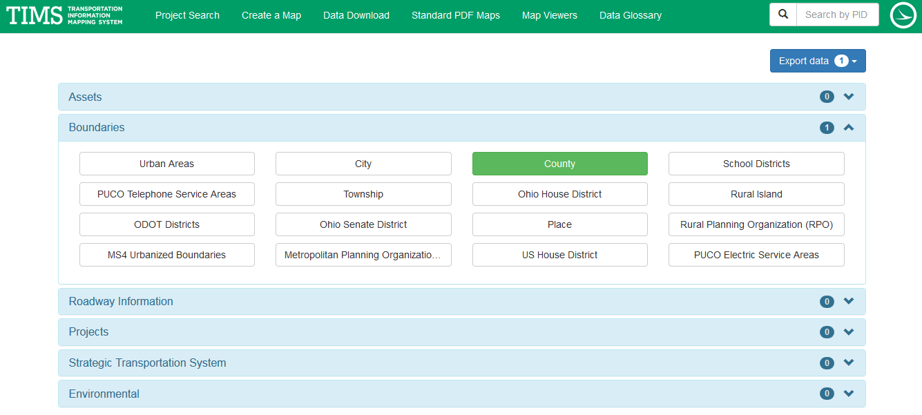922x415 pixels.
Task: Click the Search by PID field
Action: 837,15
